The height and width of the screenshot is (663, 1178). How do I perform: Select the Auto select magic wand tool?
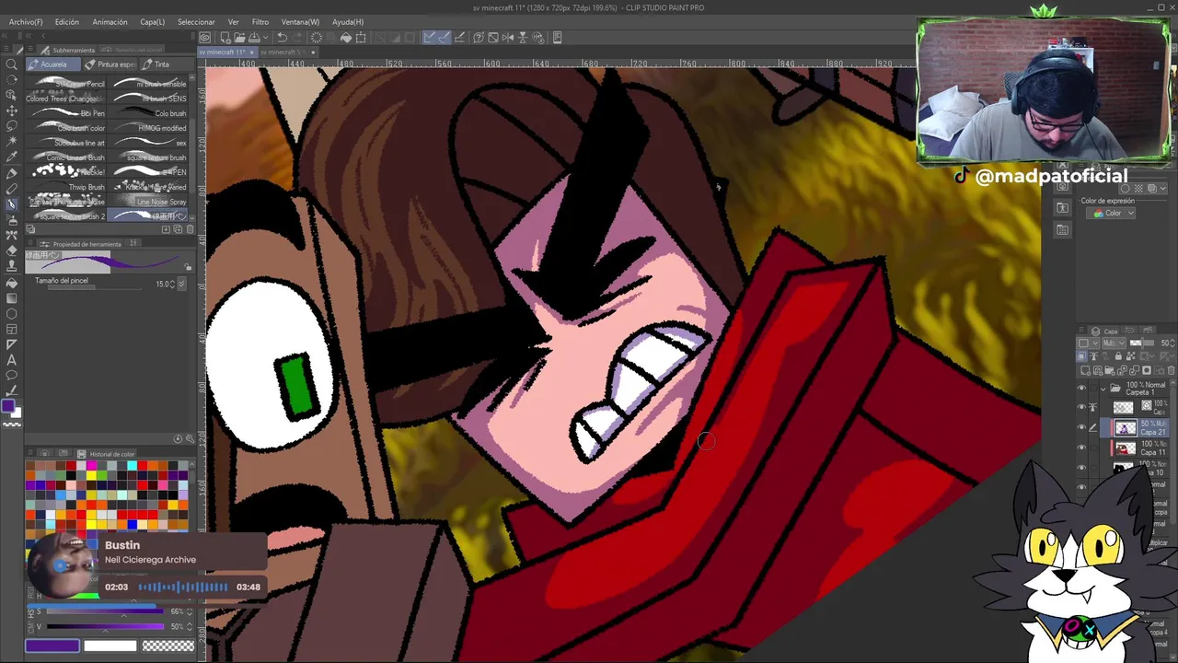point(12,140)
